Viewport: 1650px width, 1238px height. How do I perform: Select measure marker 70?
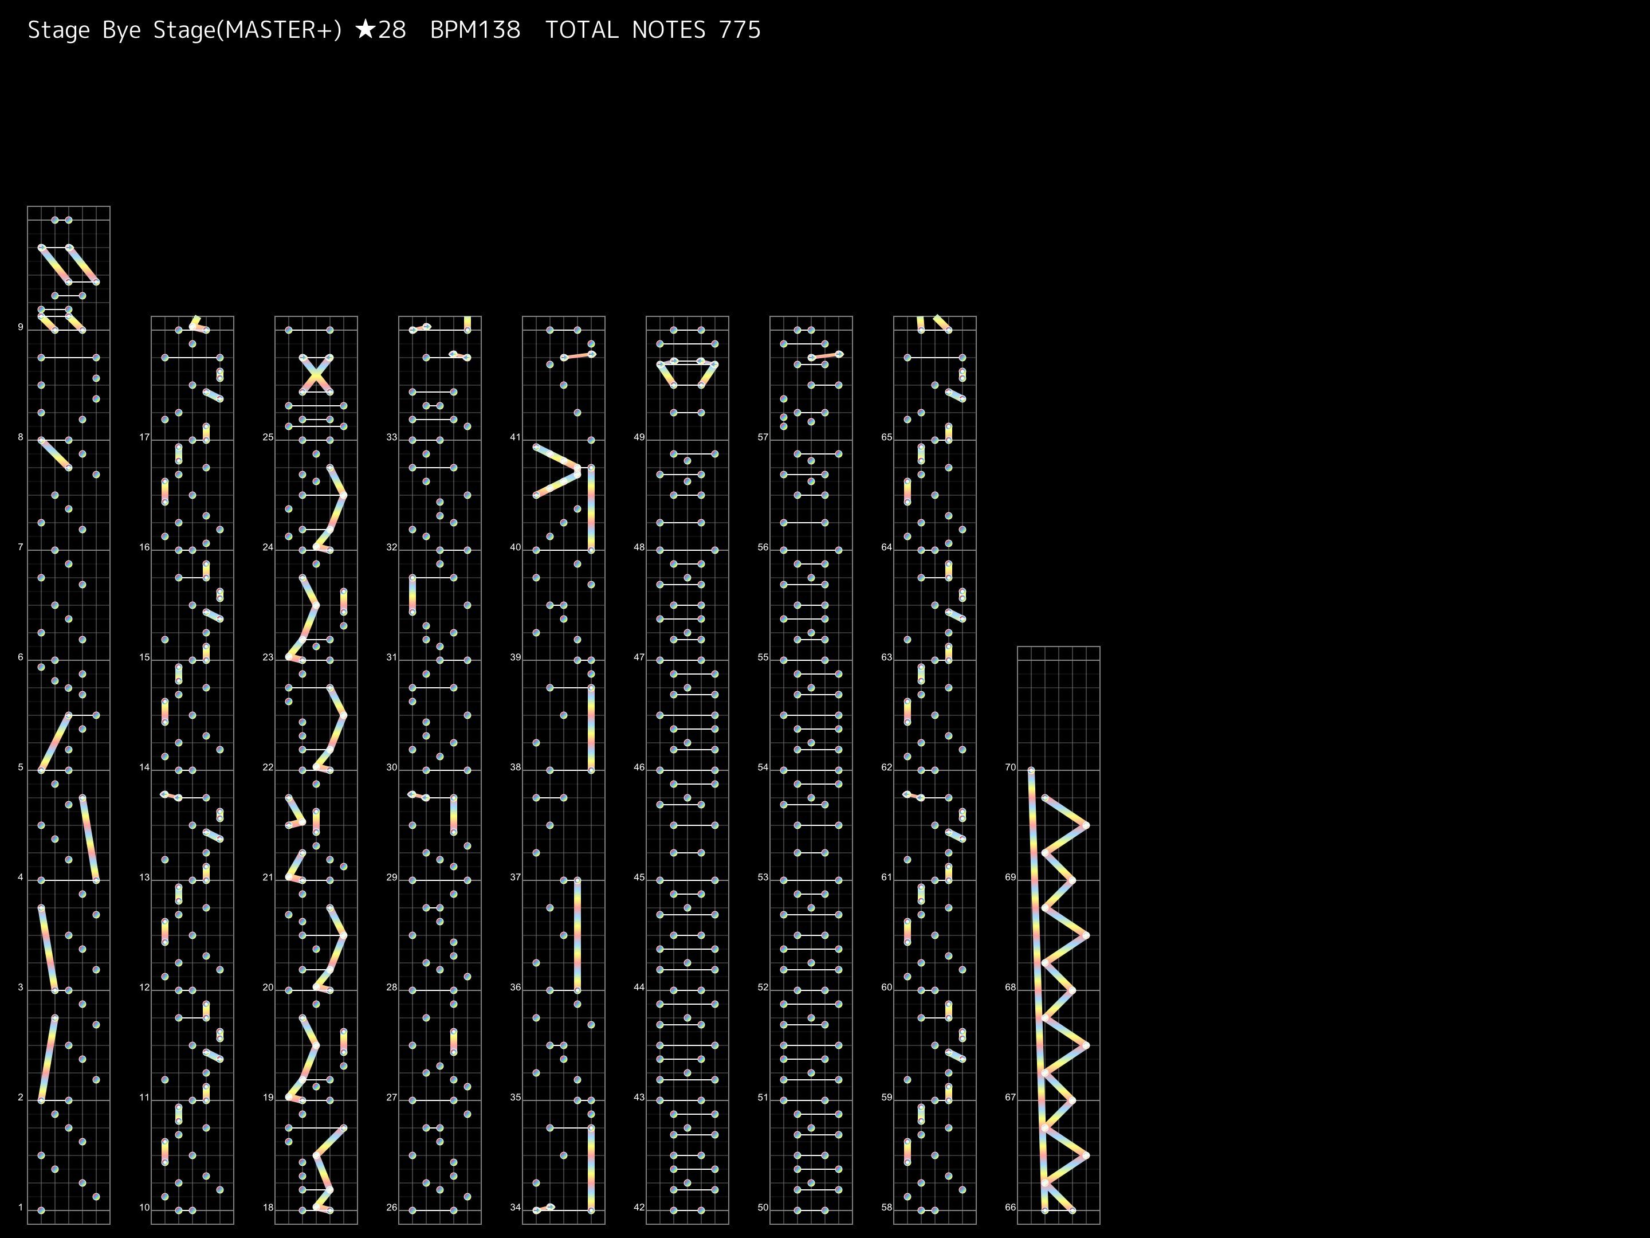1010,767
